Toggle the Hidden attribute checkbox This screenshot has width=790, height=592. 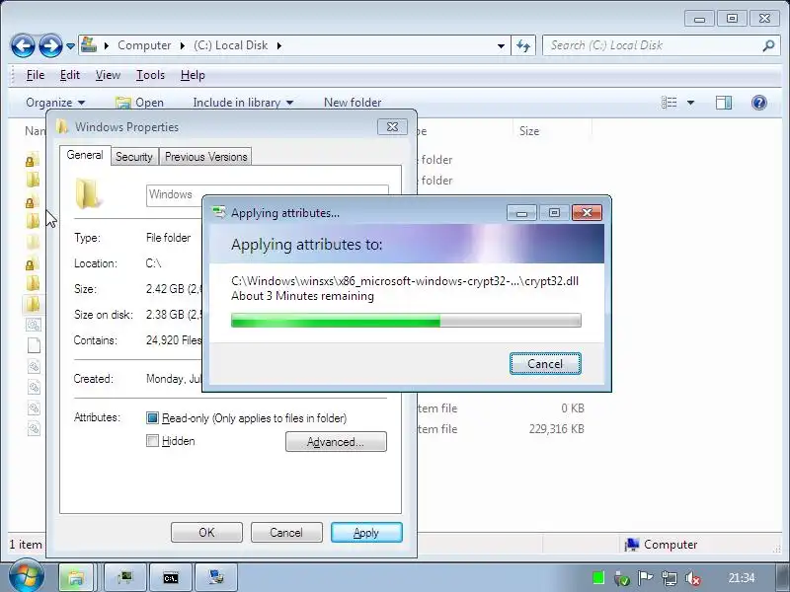coord(152,441)
